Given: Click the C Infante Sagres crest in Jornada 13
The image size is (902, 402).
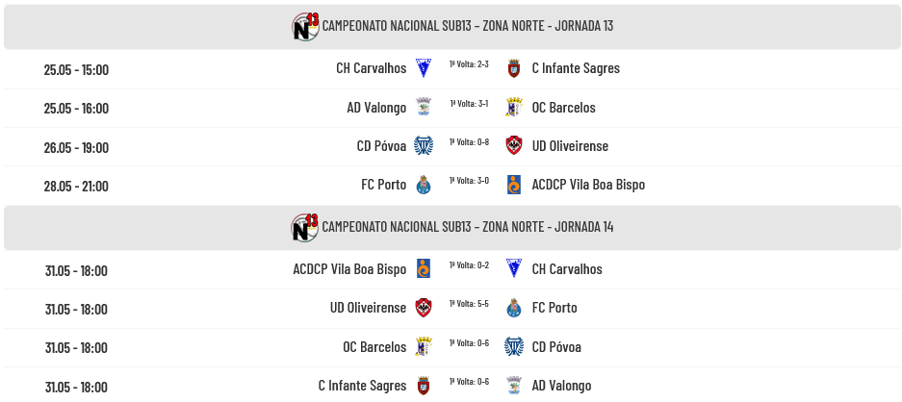Looking at the screenshot, I should point(514,68).
